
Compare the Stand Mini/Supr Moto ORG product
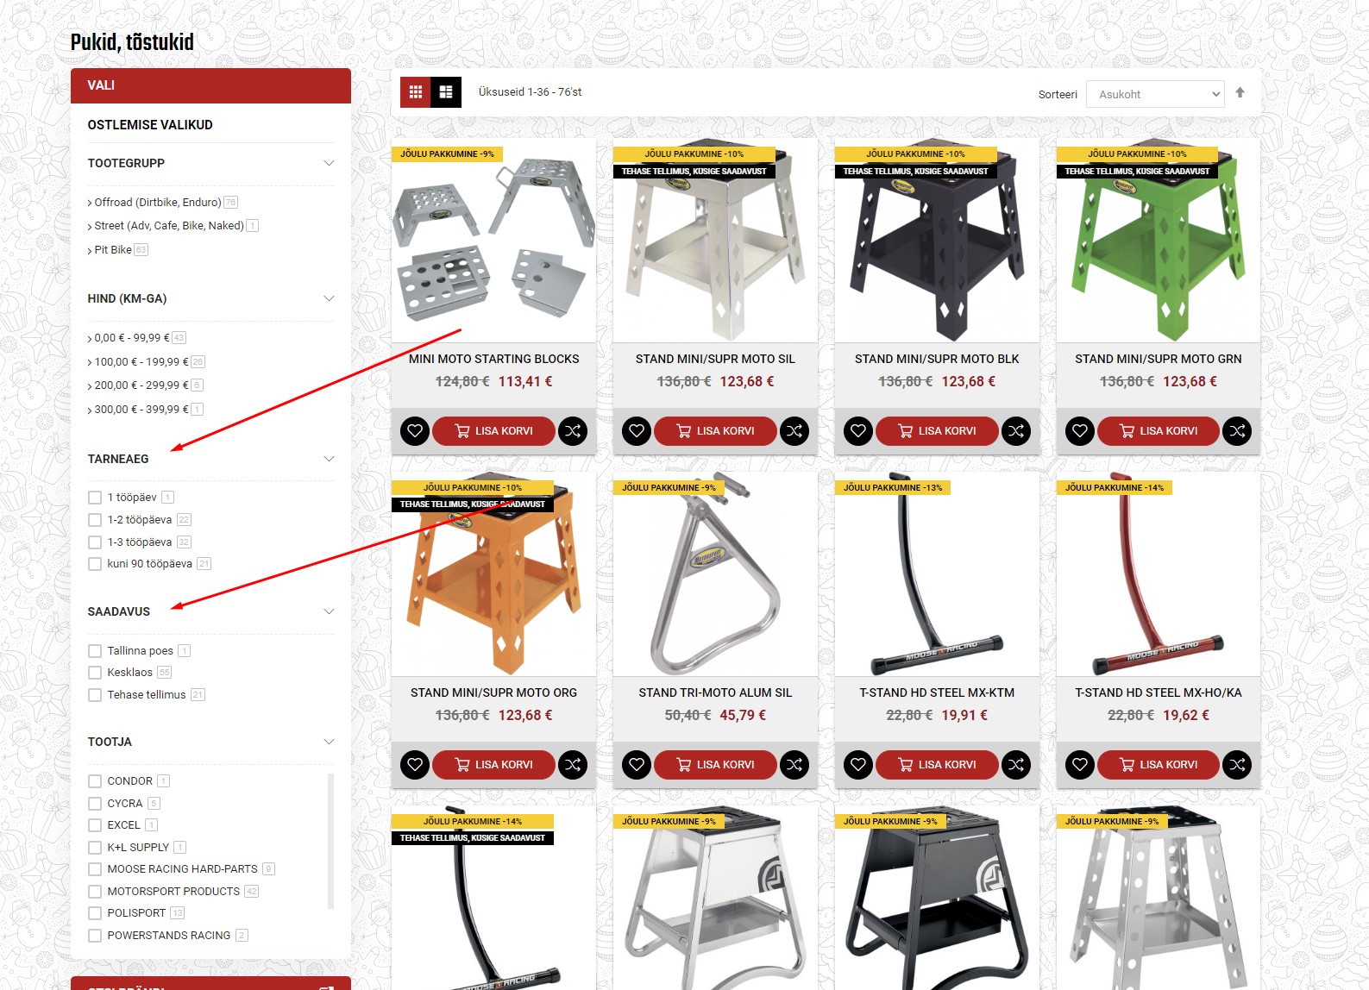click(x=573, y=764)
